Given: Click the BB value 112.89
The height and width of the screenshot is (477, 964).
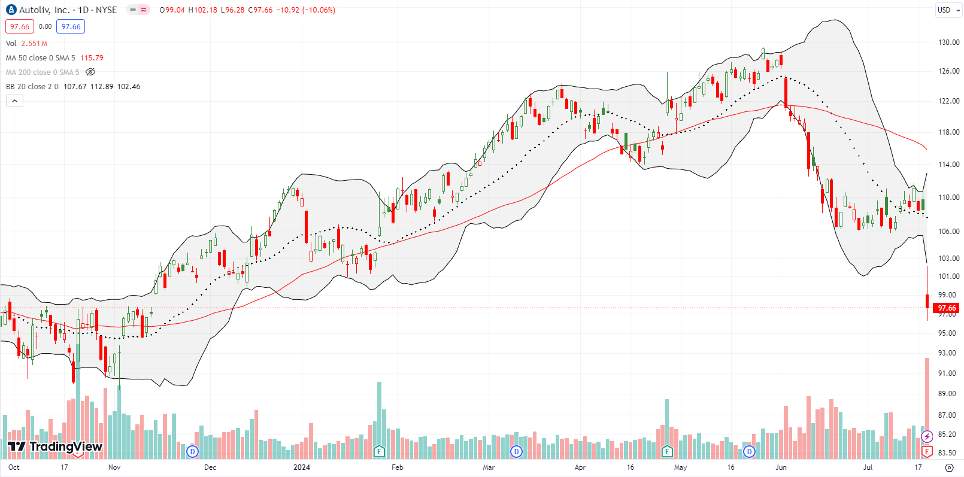Looking at the screenshot, I should pyautogui.click(x=102, y=87).
